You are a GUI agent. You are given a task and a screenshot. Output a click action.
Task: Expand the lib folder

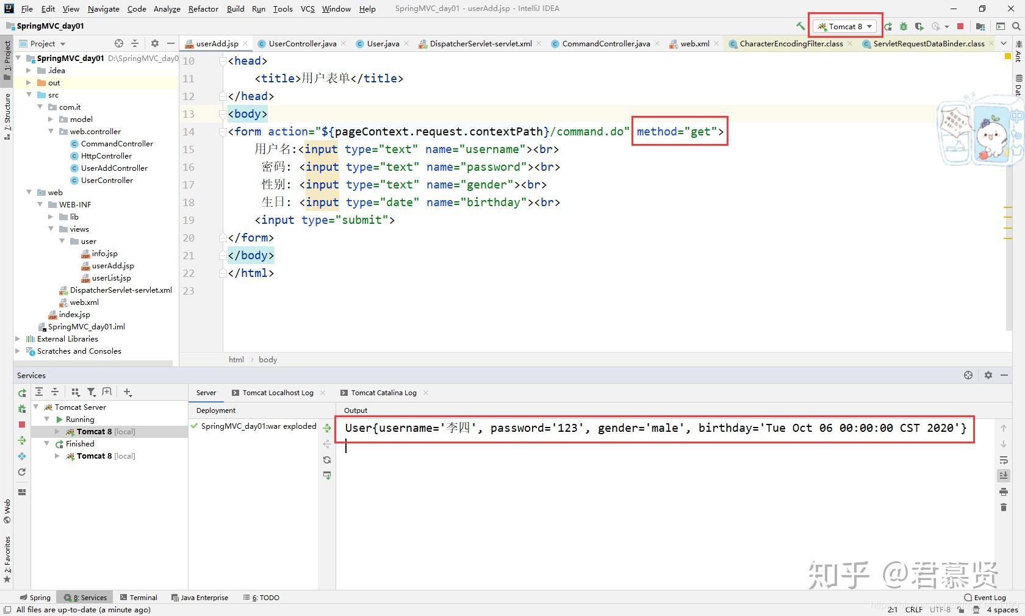[x=51, y=217]
